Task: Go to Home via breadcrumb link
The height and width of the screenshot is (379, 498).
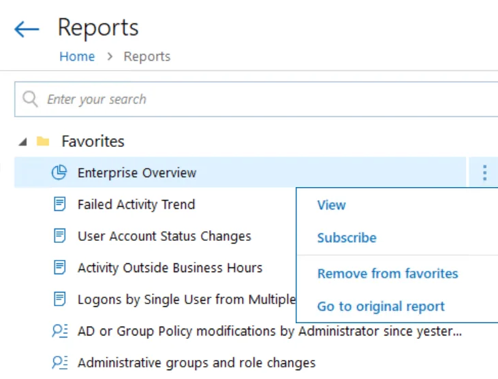Action: click(77, 56)
